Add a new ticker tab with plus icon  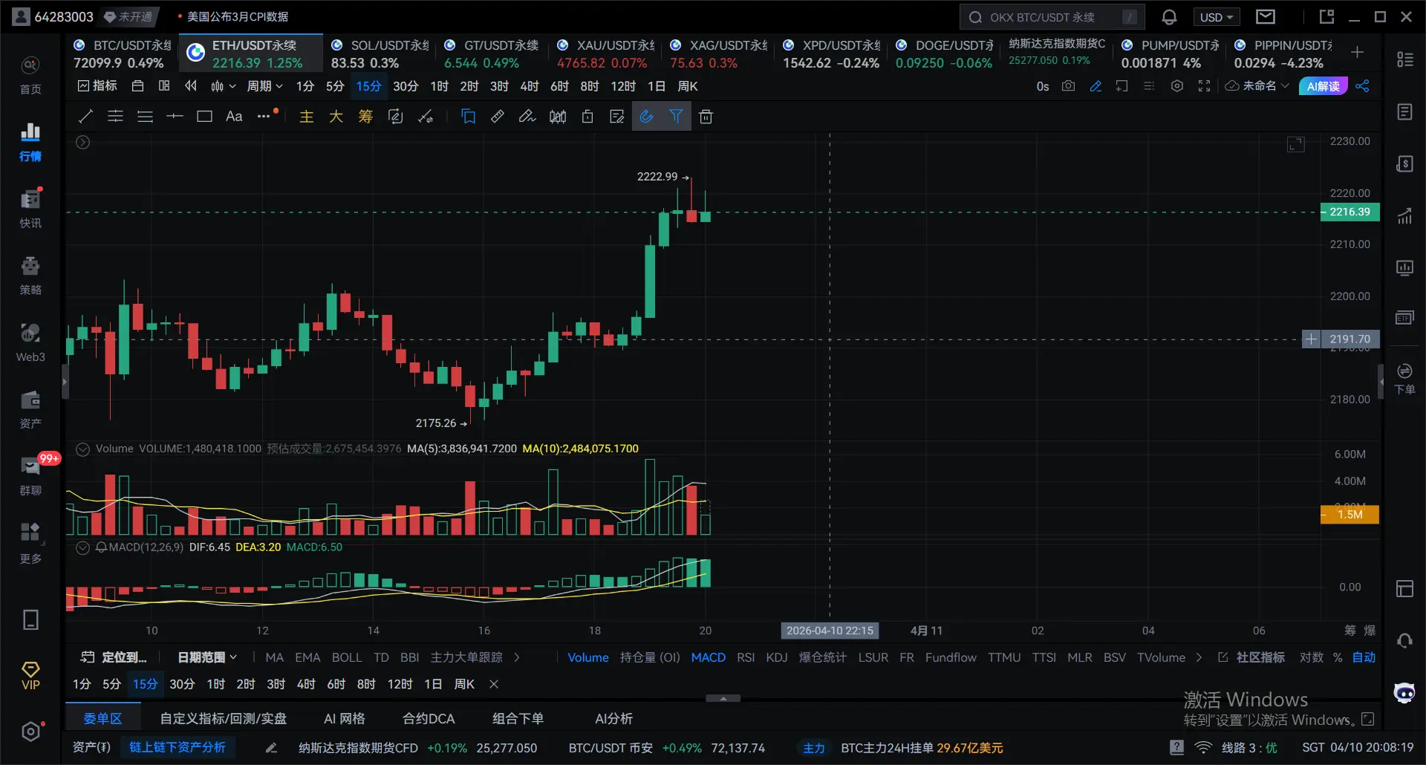[x=1357, y=52]
